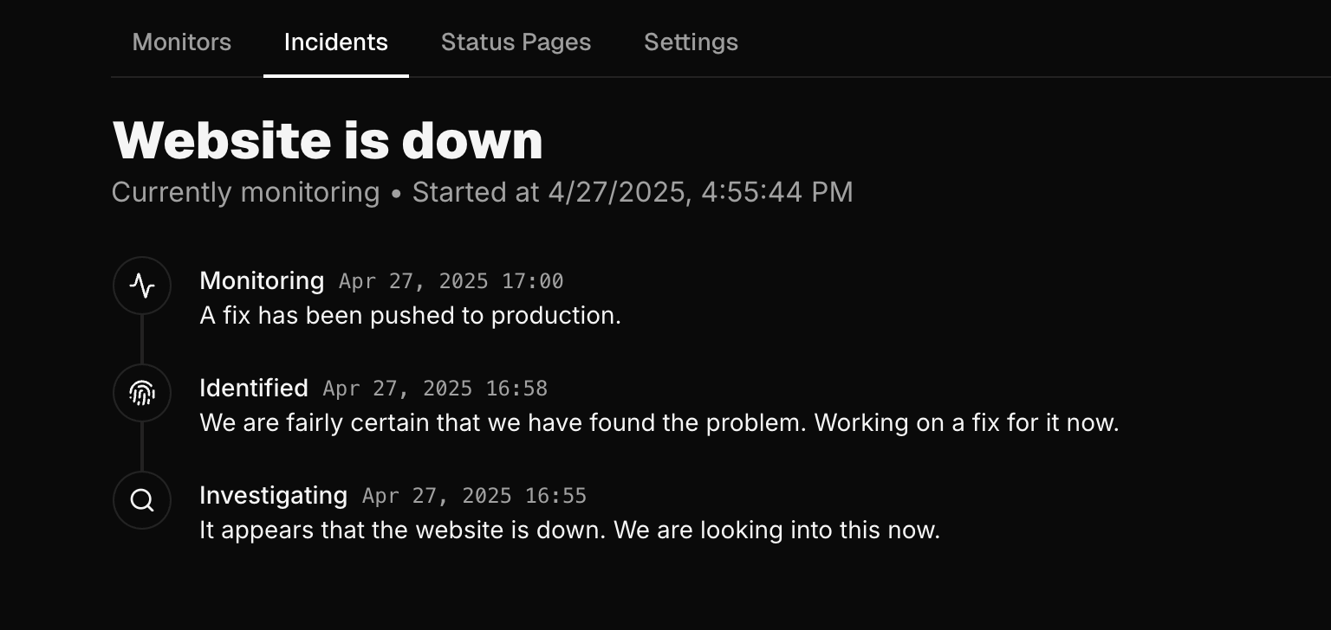1331x630 pixels.
Task: Click the incident start time 4:55:44 PM
Action: (x=776, y=192)
